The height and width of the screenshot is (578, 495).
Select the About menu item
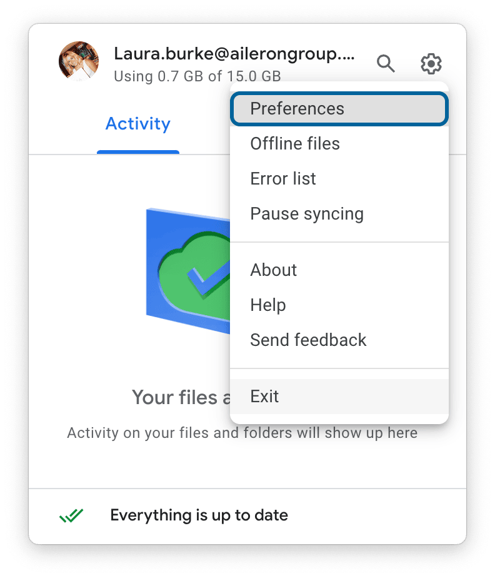pos(274,270)
